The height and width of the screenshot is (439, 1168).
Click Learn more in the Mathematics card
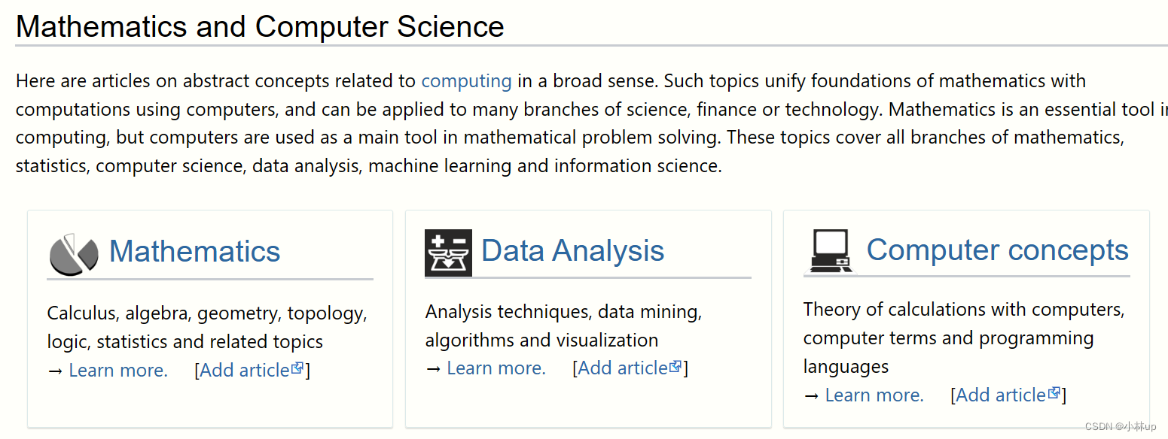(117, 370)
